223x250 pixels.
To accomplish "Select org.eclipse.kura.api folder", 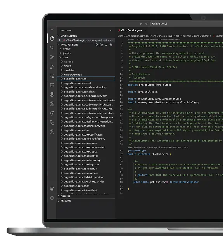I will pyautogui.click(x=86, y=79).
